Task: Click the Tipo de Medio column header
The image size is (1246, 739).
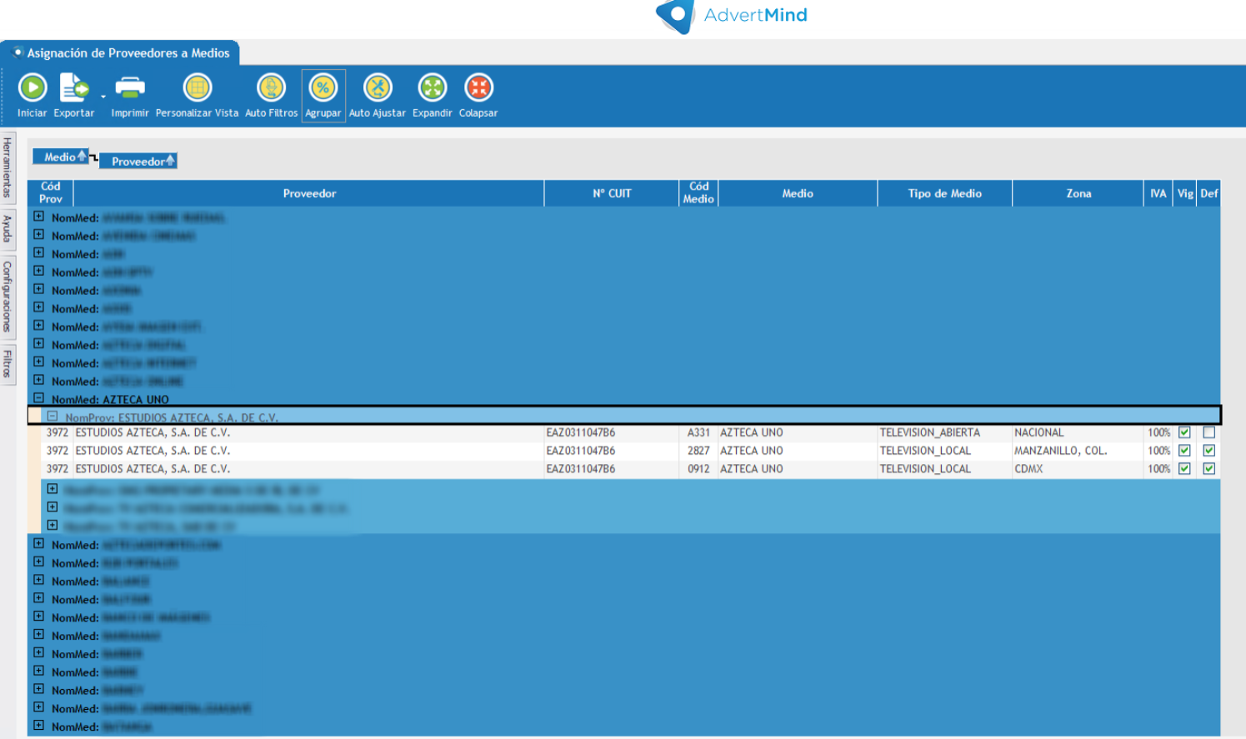Action: tap(945, 193)
